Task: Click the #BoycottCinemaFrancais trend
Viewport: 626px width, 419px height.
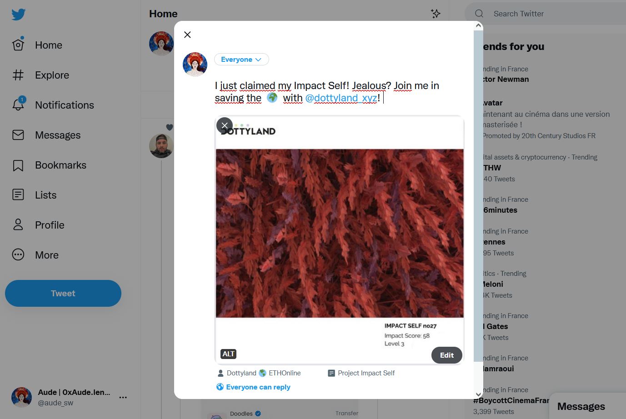Action: point(511,400)
